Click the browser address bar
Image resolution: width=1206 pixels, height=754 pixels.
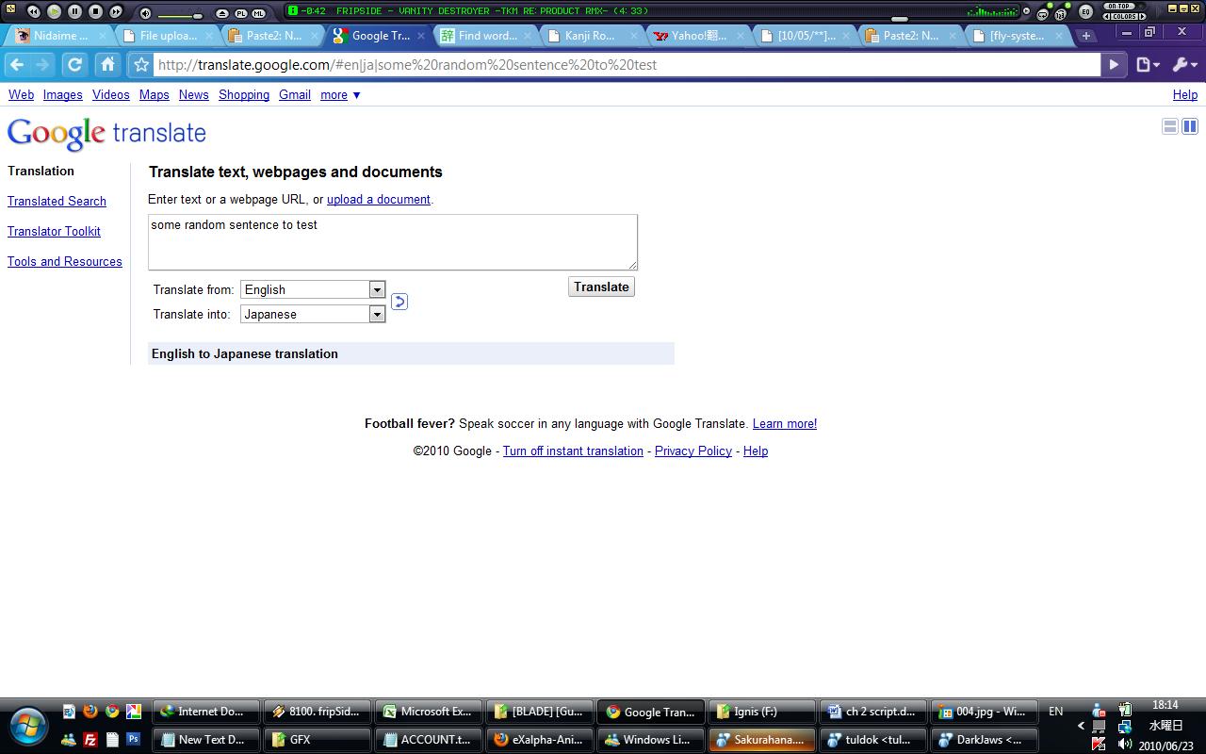click(626, 65)
